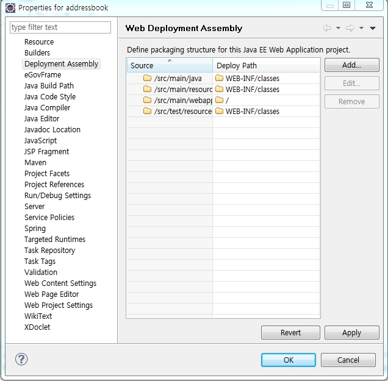Screen dimensions: 388x381
Task: Click the Apply button
Action: pos(351,333)
